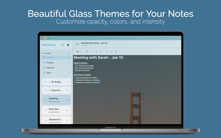
Task: Maximize window with green button
Action: point(48,38)
